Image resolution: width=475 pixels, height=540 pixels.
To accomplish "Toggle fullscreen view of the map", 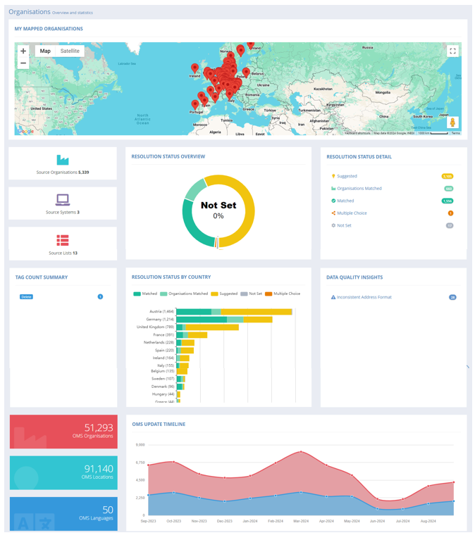I will [452, 51].
